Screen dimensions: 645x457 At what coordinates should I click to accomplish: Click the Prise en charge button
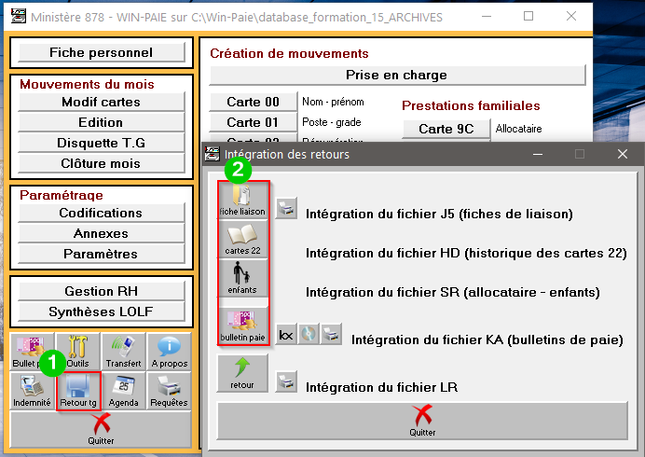tap(397, 75)
